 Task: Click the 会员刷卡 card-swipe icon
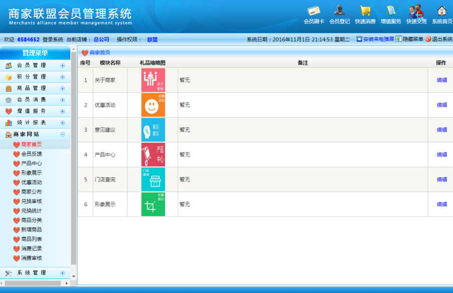(313, 11)
